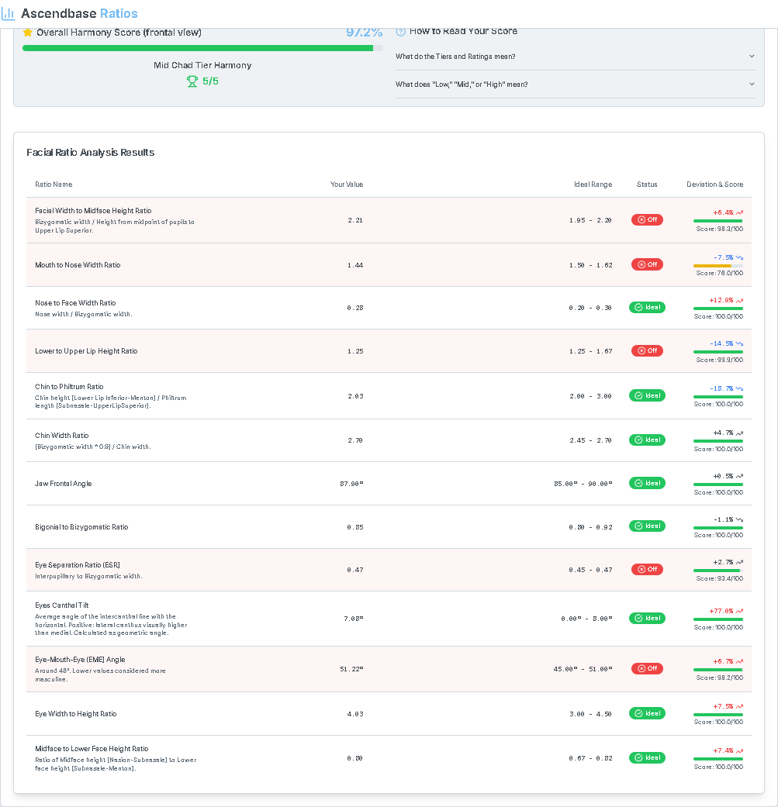Click the Ratio Name column header

54,185
